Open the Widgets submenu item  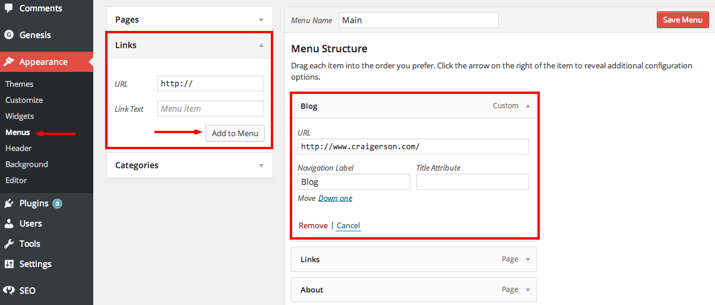[x=20, y=116]
